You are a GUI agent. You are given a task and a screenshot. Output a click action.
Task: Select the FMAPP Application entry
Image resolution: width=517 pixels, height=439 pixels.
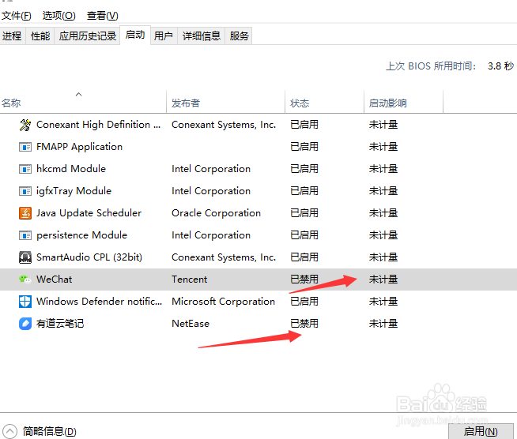coord(80,147)
